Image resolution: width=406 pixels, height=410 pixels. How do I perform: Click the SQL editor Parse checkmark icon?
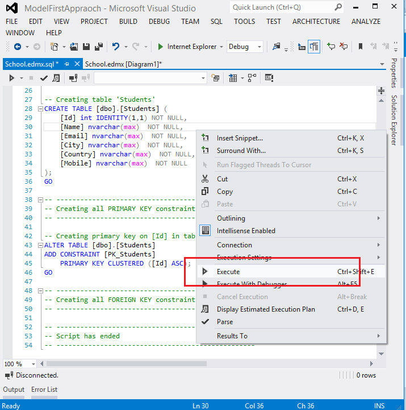tap(44, 78)
